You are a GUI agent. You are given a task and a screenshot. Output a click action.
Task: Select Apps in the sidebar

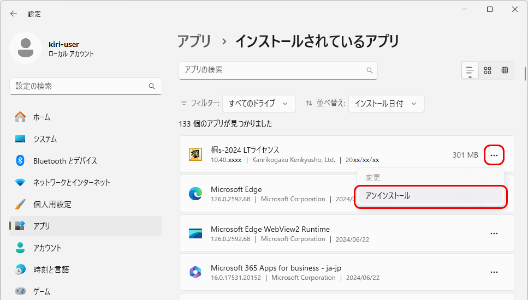point(86,226)
